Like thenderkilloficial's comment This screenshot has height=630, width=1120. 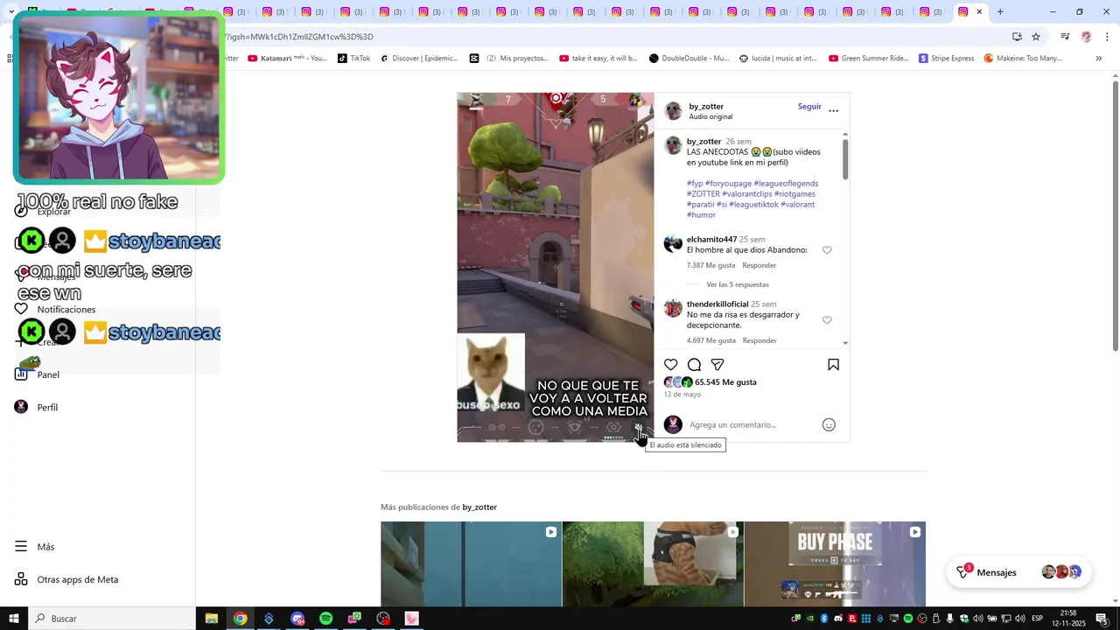[x=827, y=320]
